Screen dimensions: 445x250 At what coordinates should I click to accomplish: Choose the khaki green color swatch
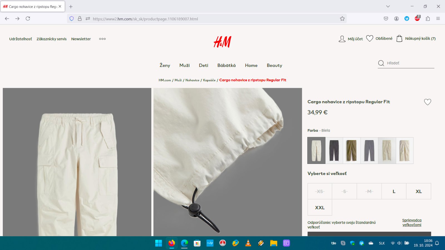click(x=352, y=151)
